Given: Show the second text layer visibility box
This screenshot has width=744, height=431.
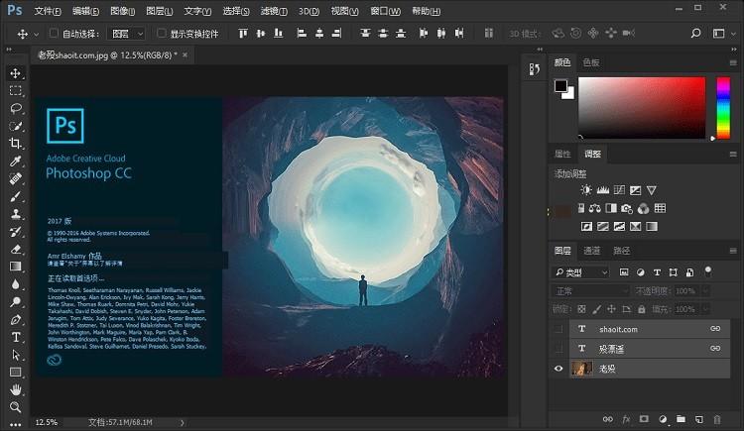Looking at the screenshot, I should [x=558, y=349].
